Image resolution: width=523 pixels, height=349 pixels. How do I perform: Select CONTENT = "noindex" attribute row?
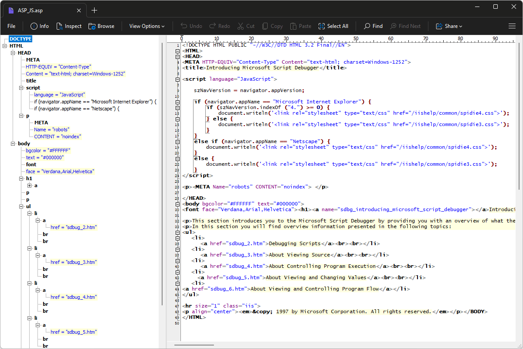[58, 137]
